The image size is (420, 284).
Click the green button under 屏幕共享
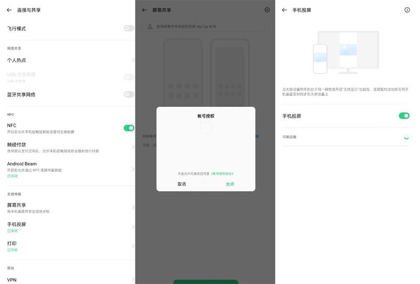click(x=206, y=281)
